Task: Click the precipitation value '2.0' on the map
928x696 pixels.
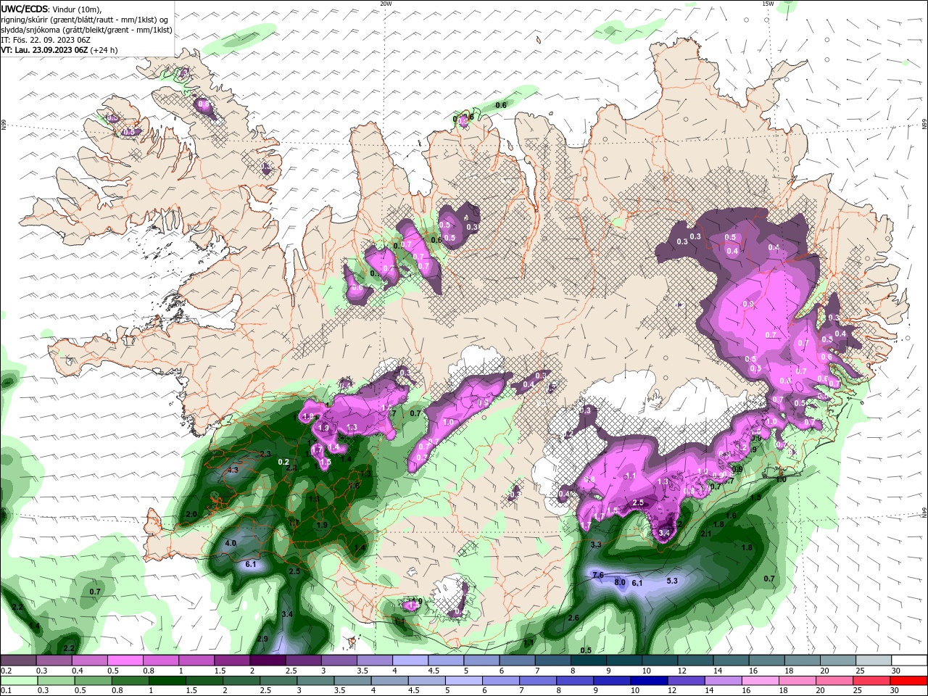Action: (191, 514)
